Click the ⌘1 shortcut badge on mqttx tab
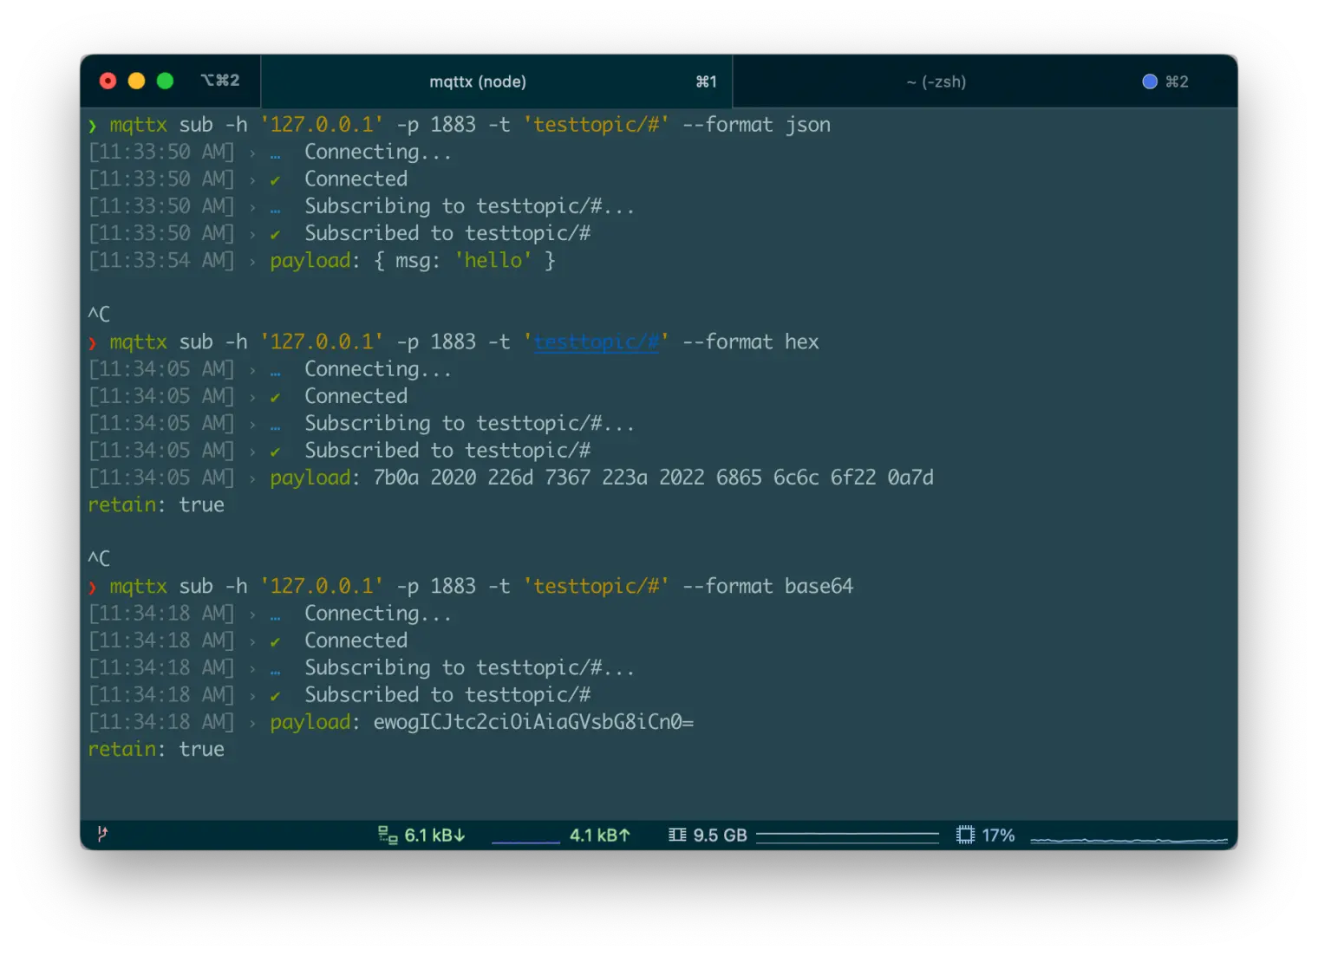This screenshot has width=1318, height=956. coord(707,81)
